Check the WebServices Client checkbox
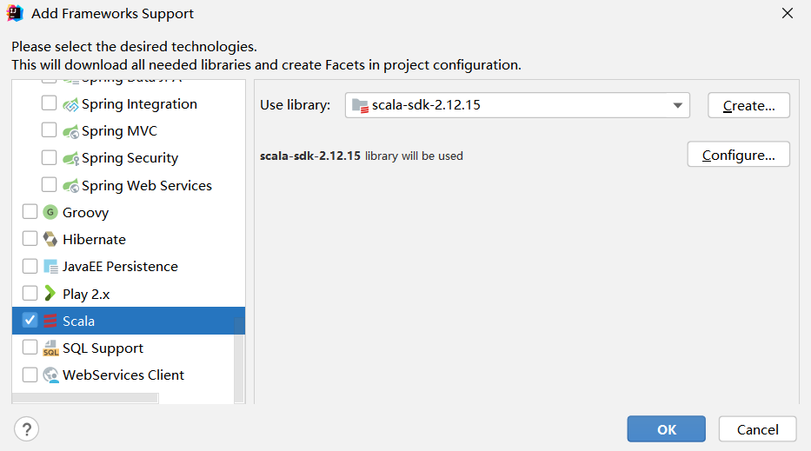 coord(30,375)
